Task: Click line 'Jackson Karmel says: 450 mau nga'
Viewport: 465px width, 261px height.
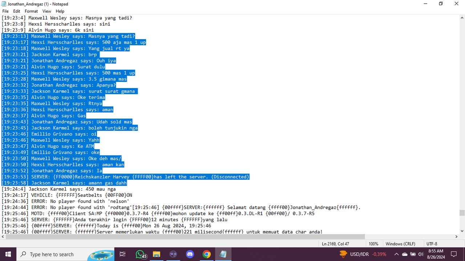Action: 58,189
